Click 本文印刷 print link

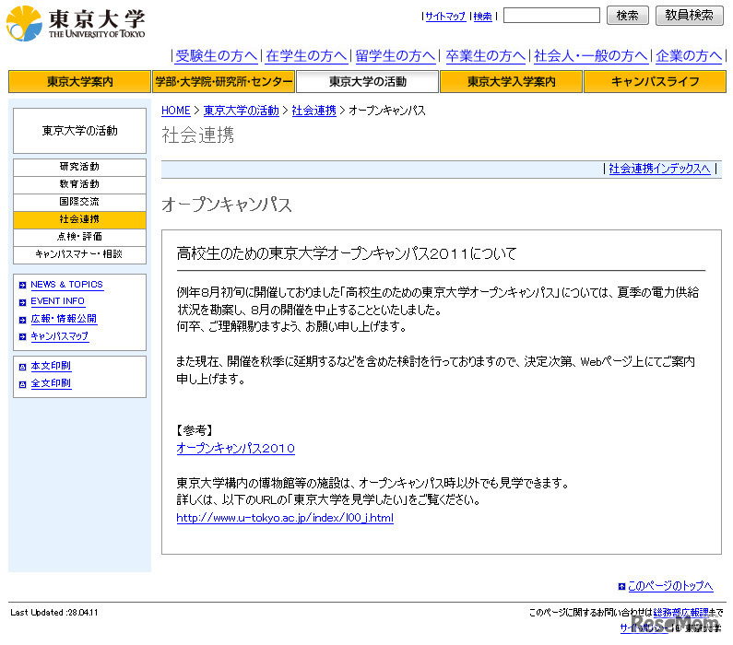51,366
